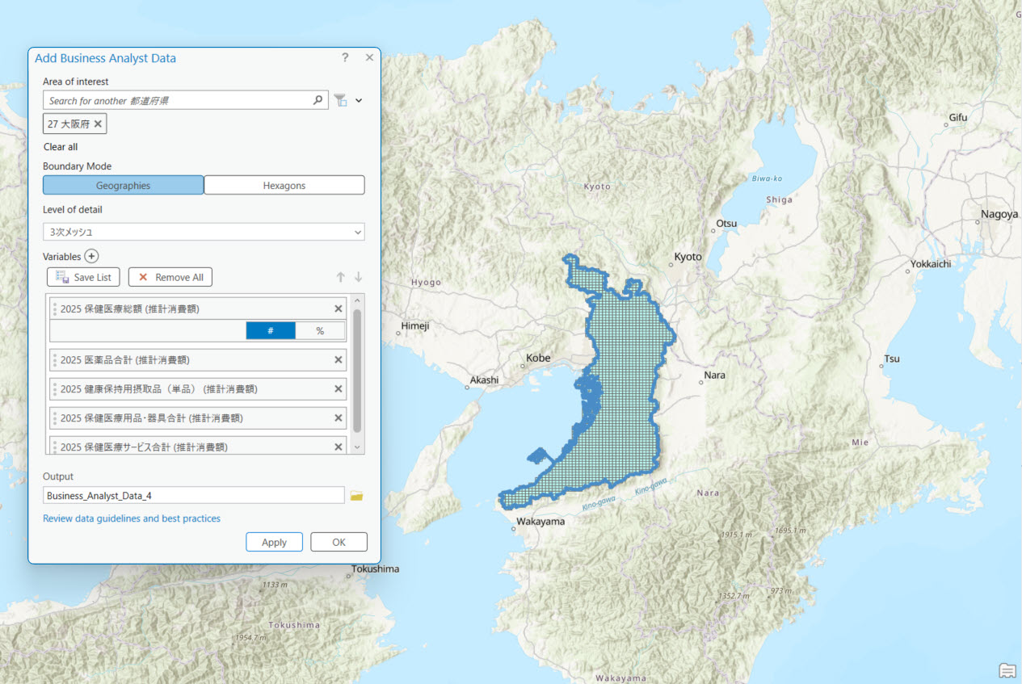
Task: Open the map notes icon at bottom-right
Action: coord(1007,670)
